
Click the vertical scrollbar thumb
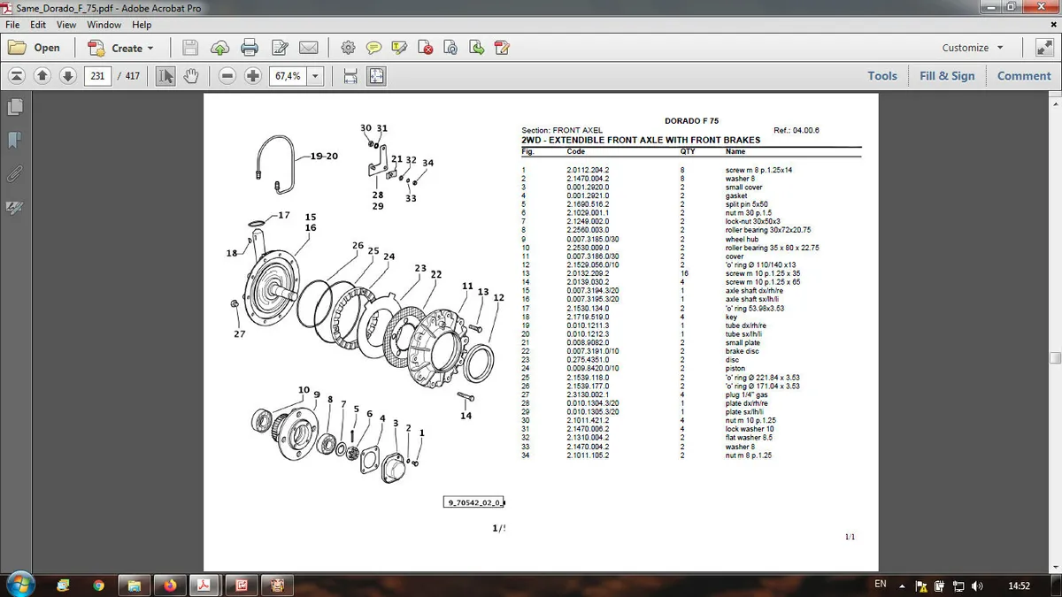[1055, 357]
